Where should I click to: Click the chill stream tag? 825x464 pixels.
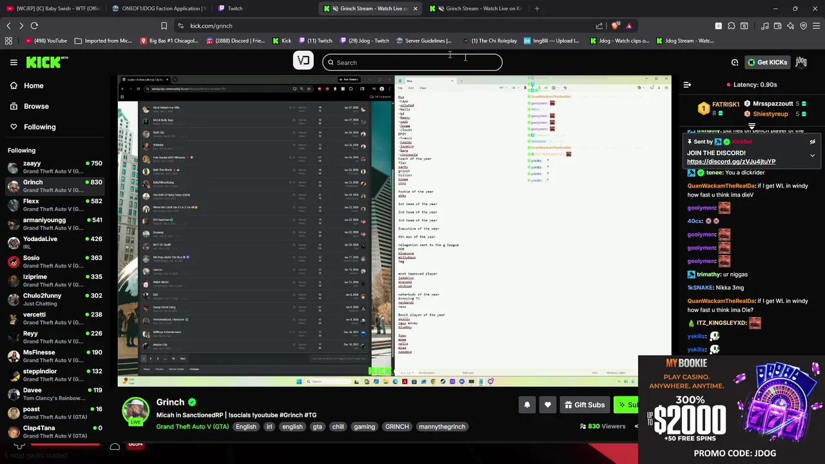(x=338, y=427)
